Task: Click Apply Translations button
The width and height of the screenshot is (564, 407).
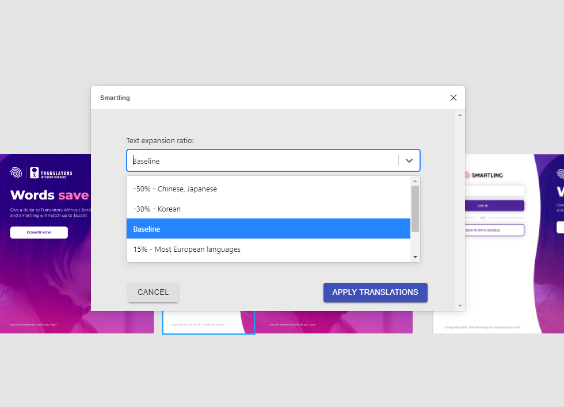Action: [x=375, y=292]
